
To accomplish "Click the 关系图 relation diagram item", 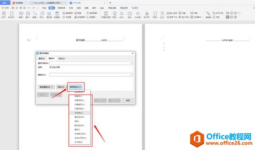I will (x=67, y=17).
